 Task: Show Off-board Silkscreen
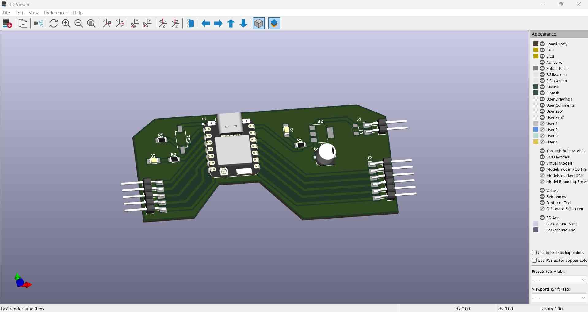(542, 209)
